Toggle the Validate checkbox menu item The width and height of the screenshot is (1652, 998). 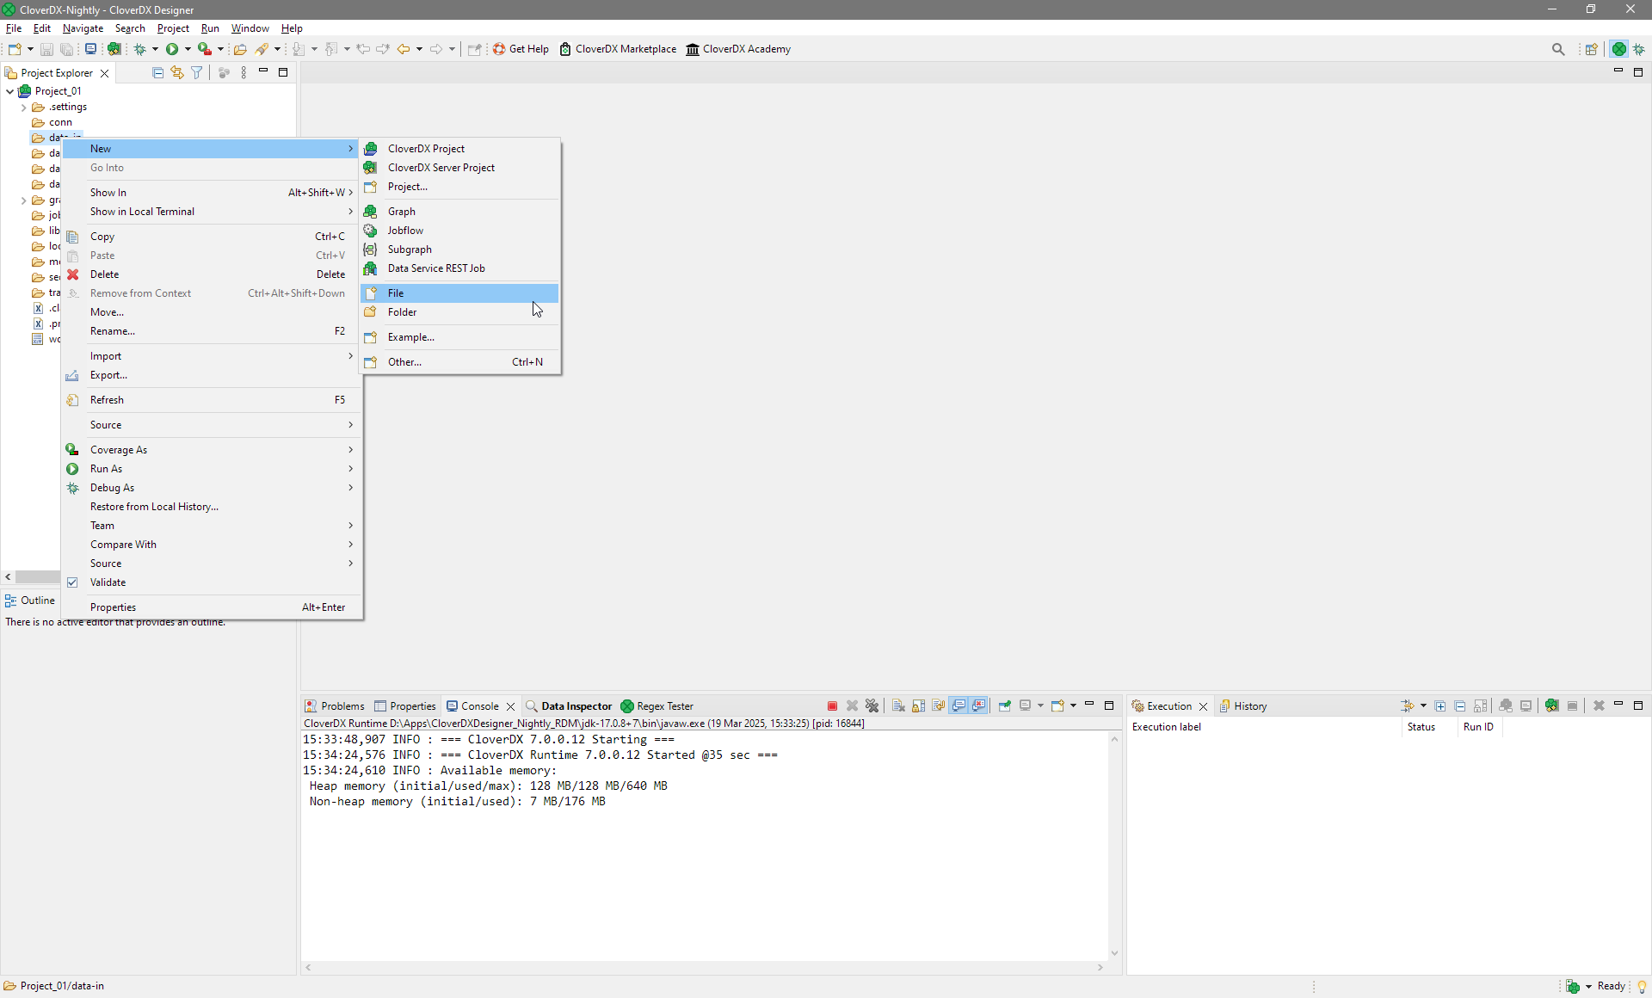(108, 582)
